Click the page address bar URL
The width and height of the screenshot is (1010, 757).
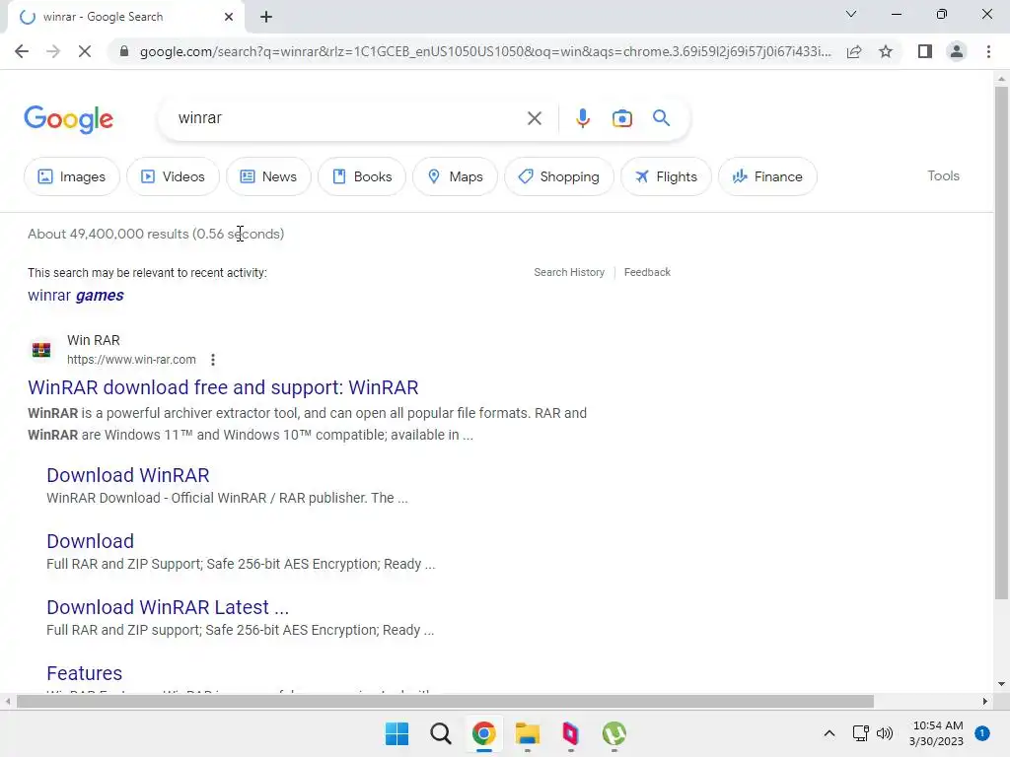tap(485, 51)
